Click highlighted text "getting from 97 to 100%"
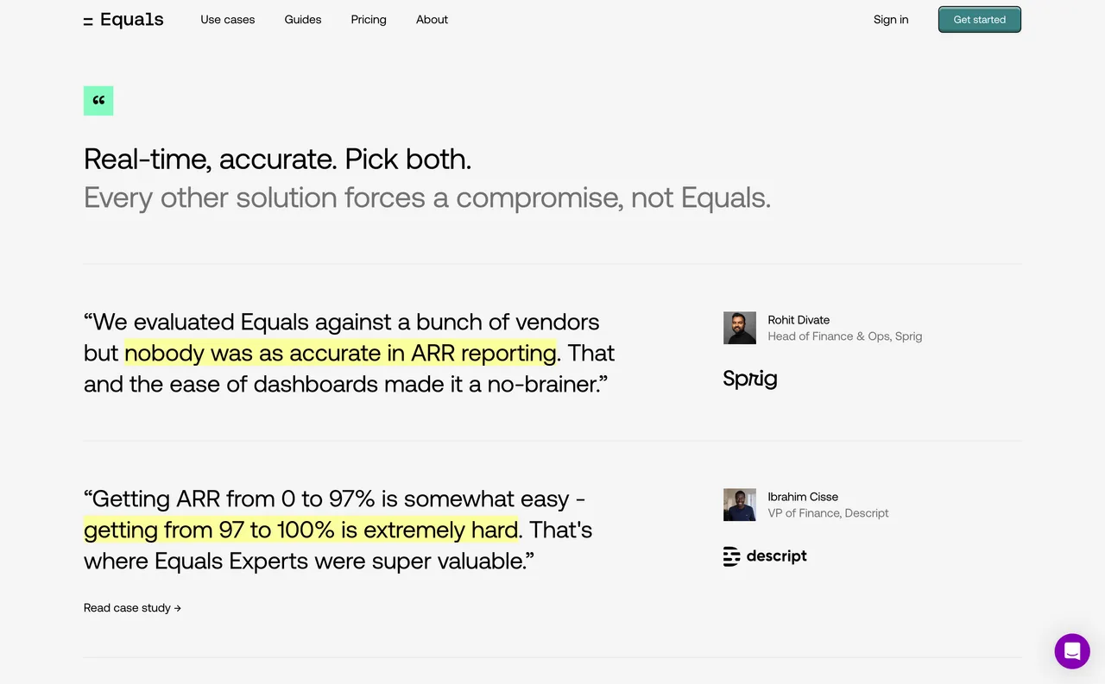The width and height of the screenshot is (1105, 684). 300,530
